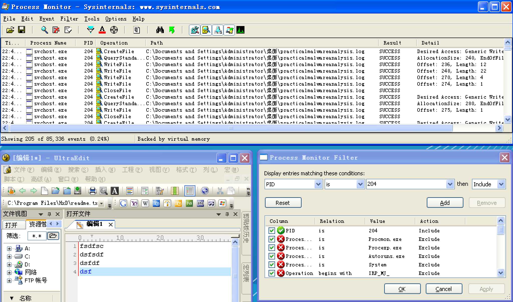The image size is (513, 302).
Task: Toggle Show File System Activity button
Action: pos(206,30)
